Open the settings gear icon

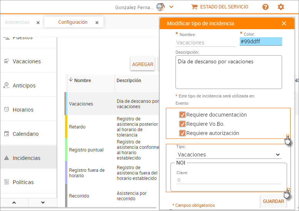pyautogui.click(x=281, y=7)
